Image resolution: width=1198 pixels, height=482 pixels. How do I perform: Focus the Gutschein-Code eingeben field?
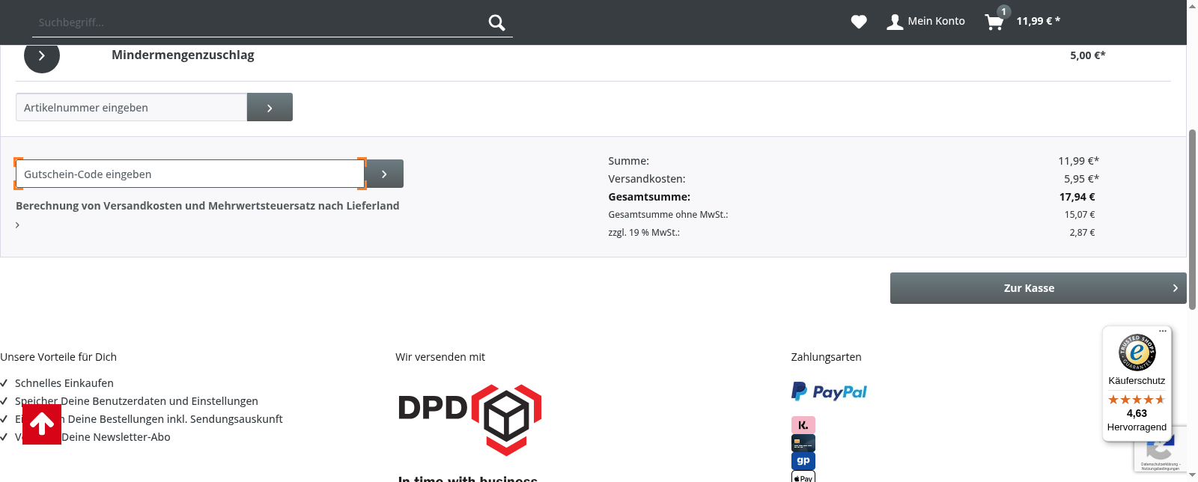(x=190, y=174)
